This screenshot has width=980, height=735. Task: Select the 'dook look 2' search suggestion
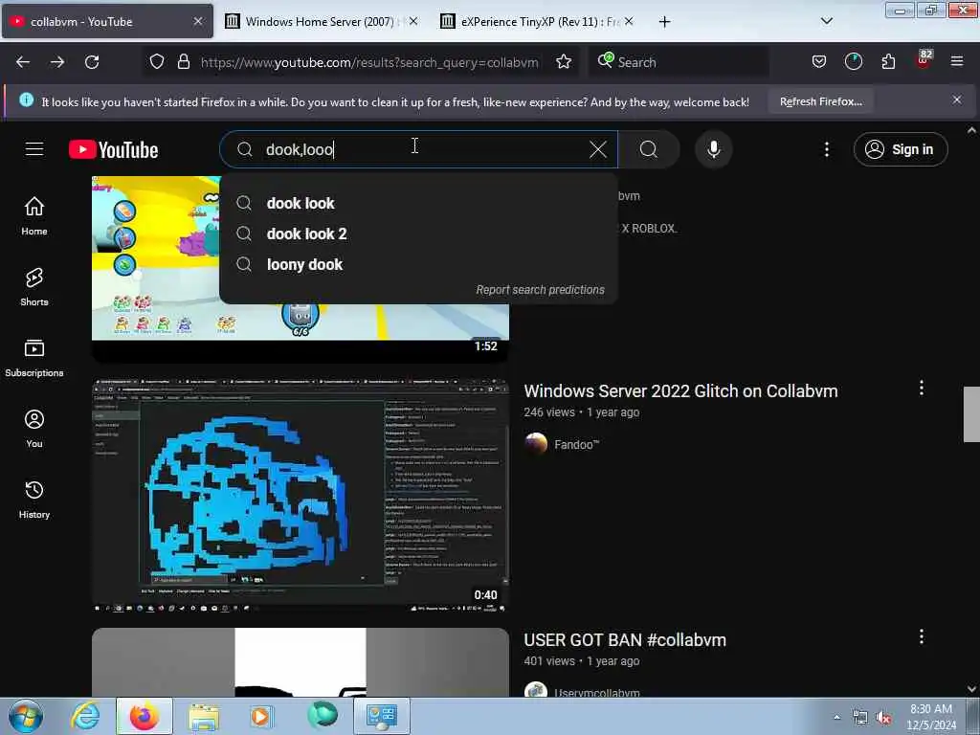(418, 234)
